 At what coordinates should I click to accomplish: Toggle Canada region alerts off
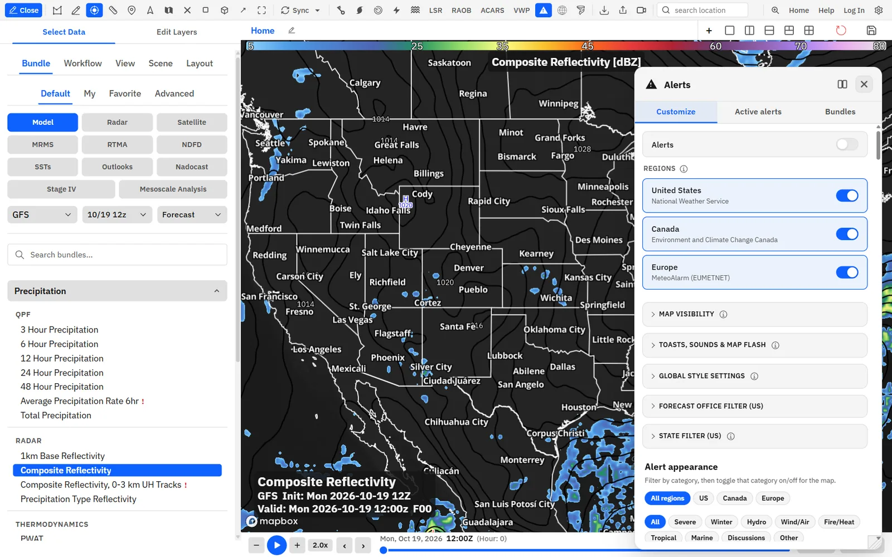(x=847, y=234)
